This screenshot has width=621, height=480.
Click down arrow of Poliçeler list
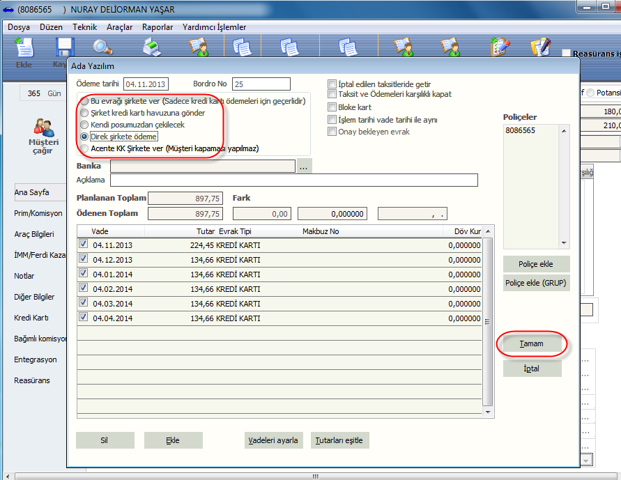[x=565, y=243]
